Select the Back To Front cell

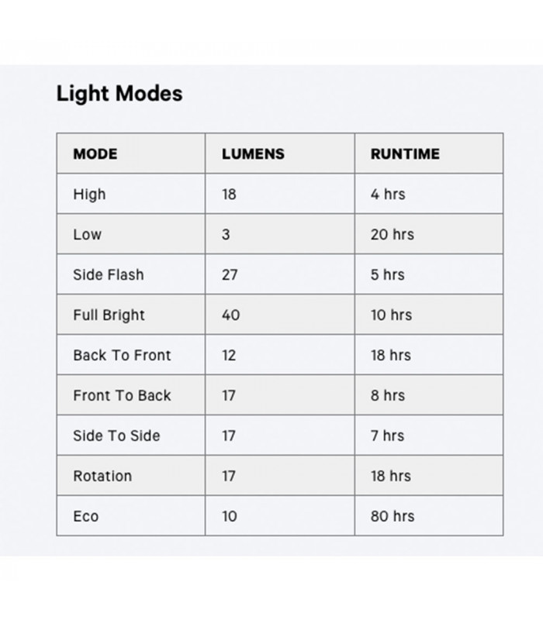tap(122, 355)
